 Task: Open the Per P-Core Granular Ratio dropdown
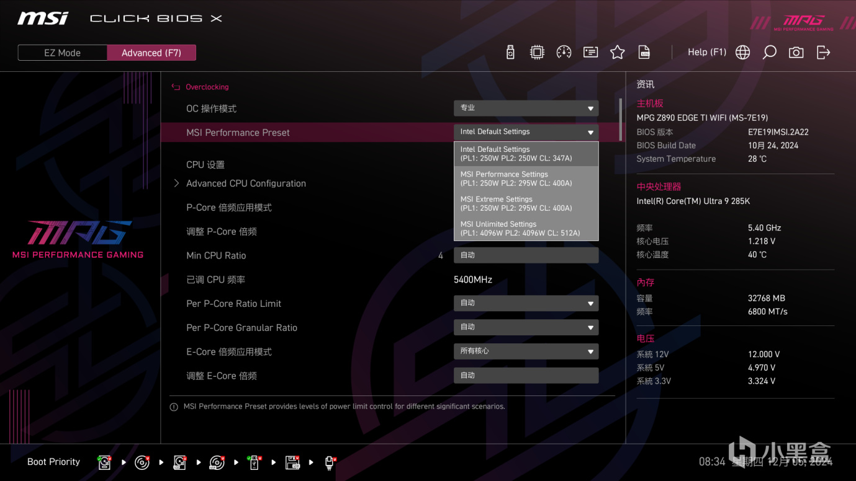(x=526, y=327)
